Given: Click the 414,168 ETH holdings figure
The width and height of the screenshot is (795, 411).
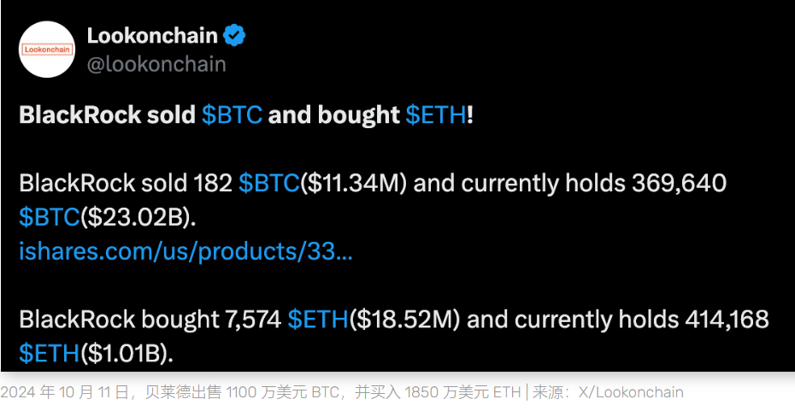Looking at the screenshot, I should click(727, 320).
